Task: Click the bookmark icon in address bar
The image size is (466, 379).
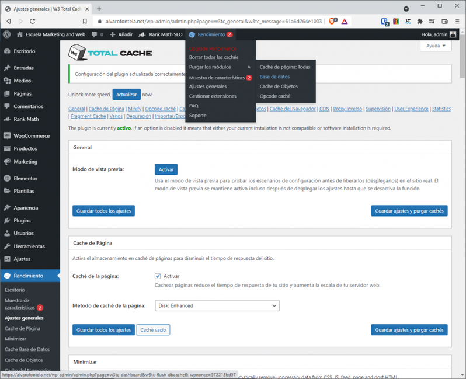Action: pos(85,21)
